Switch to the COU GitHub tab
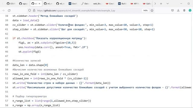This screenshot has height=108, width=193. click(x=11, y=4)
